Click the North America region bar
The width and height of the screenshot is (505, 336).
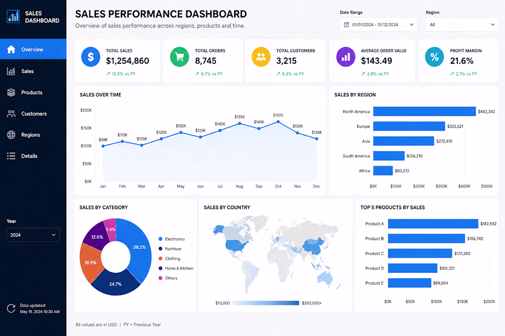coord(425,111)
